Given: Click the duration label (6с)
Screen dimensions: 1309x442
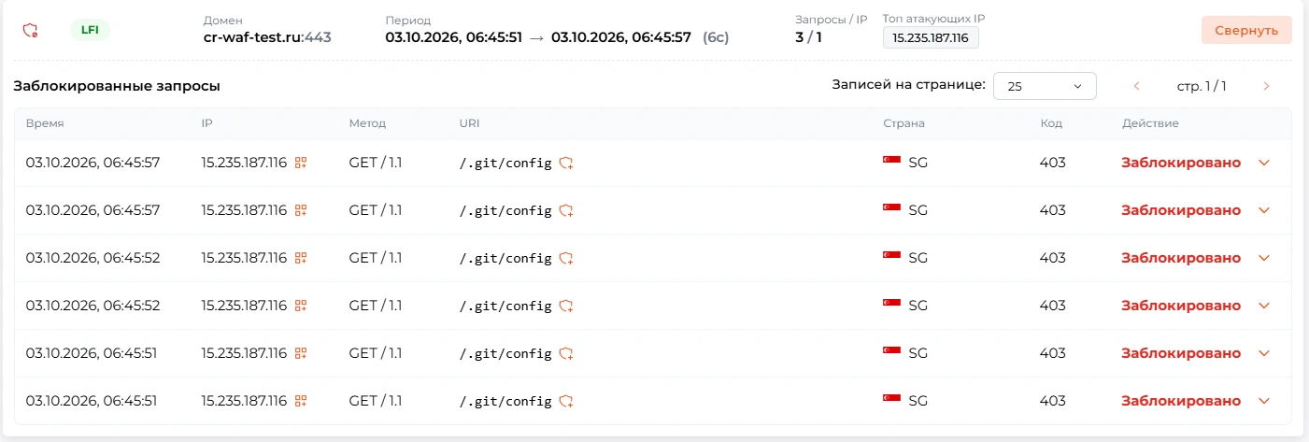Looking at the screenshot, I should [x=716, y=37].
